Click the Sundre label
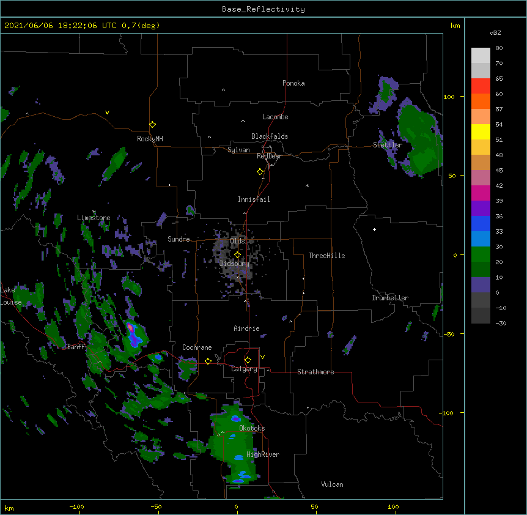Screen dimensions: 527x515 pyautogui.click(x=179, y=239)
